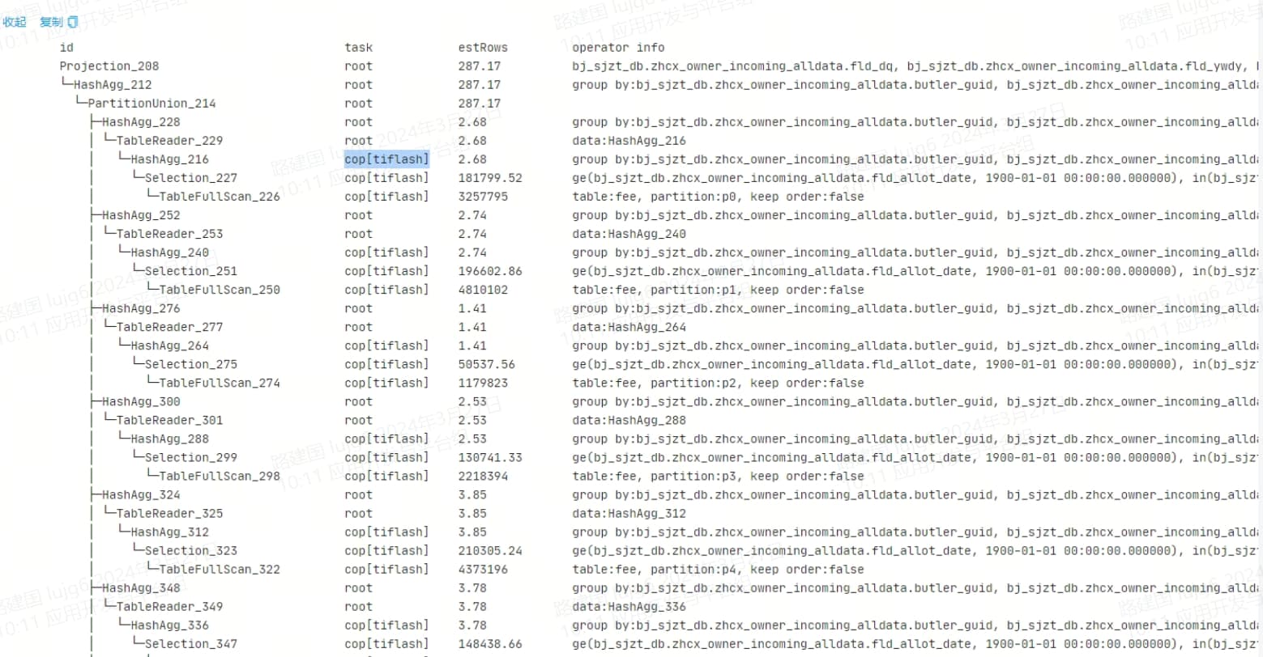Image resolution: width=1263 pixels, height=657 pixels.
Task: Click the TableFullScan_250 node
Action: pyautogui.click(x=220, y=290)
